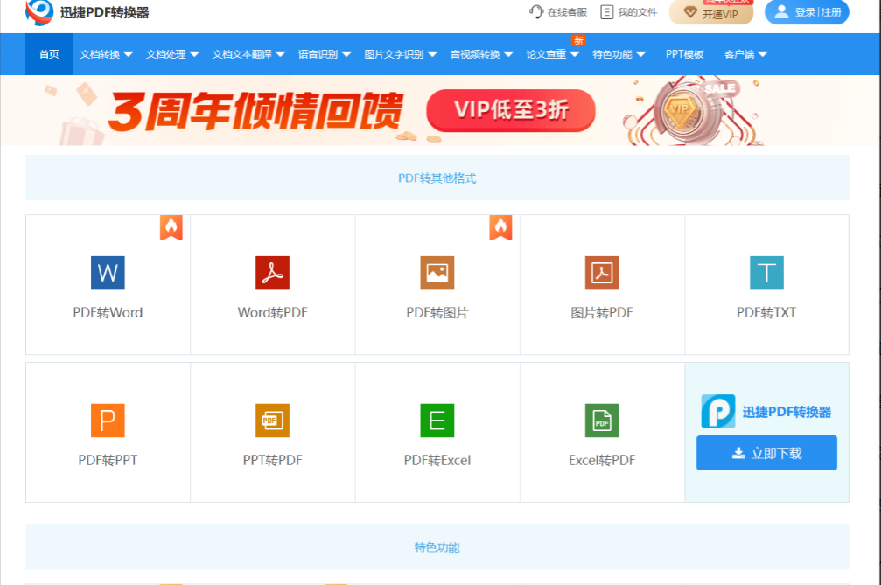Click the PDF转其他格式 section heading
Image resolution: width=881 pixels, height=585 pixels.
(x=437, y=178)
